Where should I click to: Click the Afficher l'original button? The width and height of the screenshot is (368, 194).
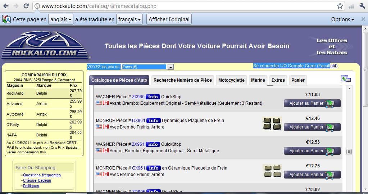(169, 19)
